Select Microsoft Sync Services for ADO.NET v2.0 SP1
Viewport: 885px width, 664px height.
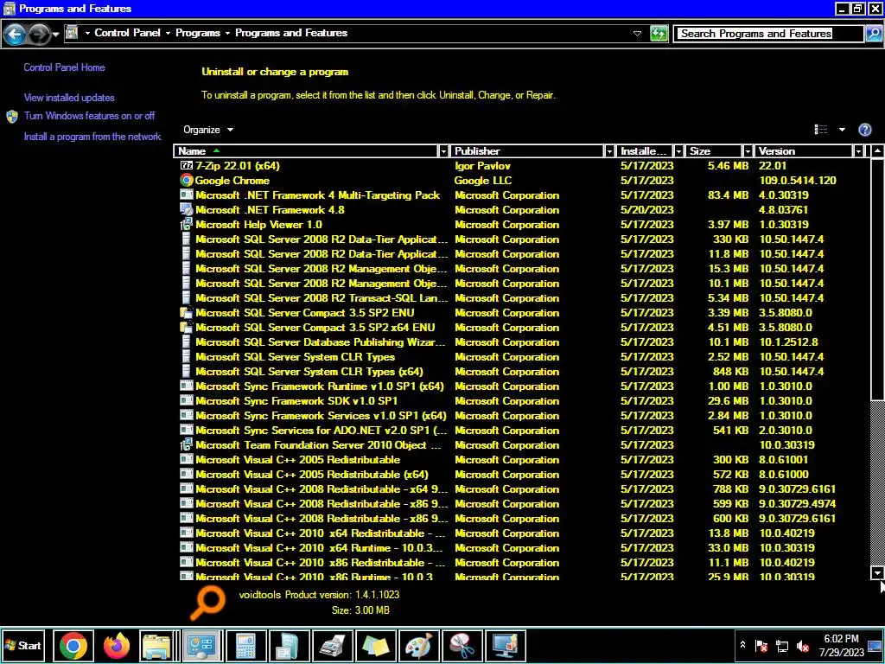pyautogui.click(x=322, y=431)
